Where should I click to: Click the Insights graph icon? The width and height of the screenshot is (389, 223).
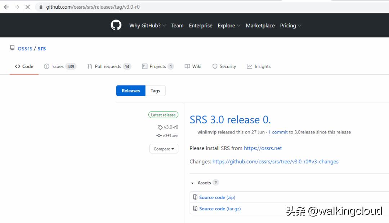[x=249, y=66]
